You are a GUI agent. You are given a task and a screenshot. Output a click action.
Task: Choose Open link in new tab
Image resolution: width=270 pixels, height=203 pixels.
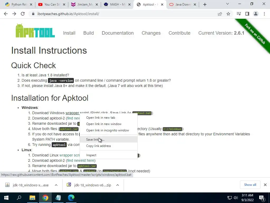point(108,118)
